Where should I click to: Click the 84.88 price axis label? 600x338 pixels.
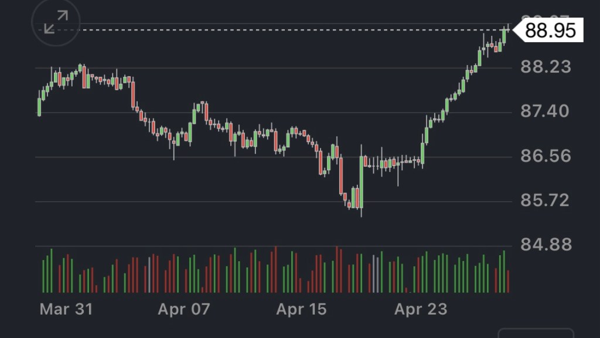click(546, 244)
